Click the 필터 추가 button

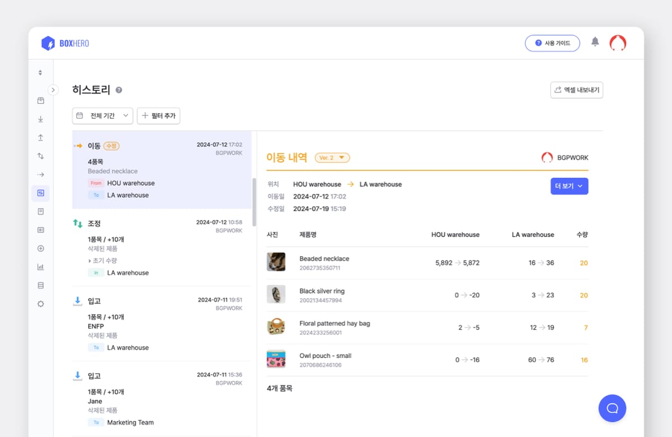click(158, 115)
